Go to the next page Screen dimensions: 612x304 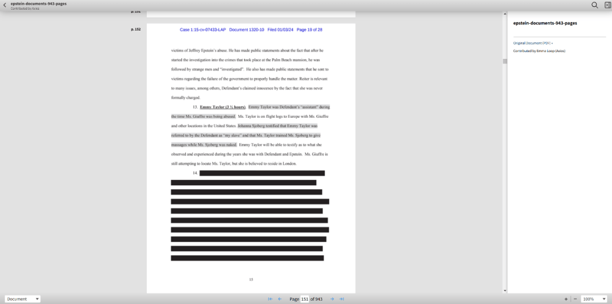coord(332,299)
